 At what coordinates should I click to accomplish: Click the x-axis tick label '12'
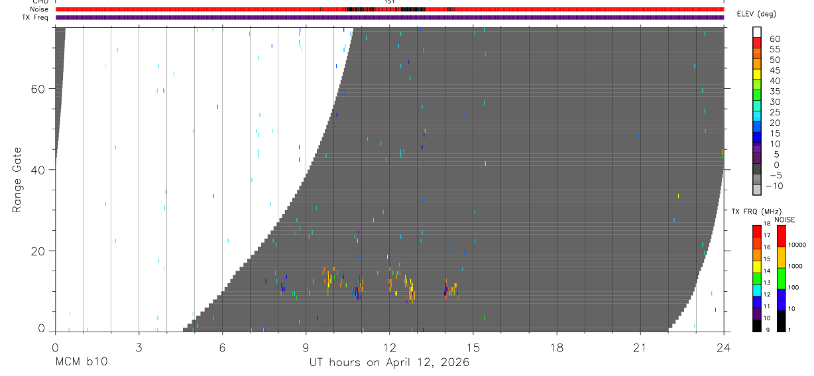coord(389,347)
